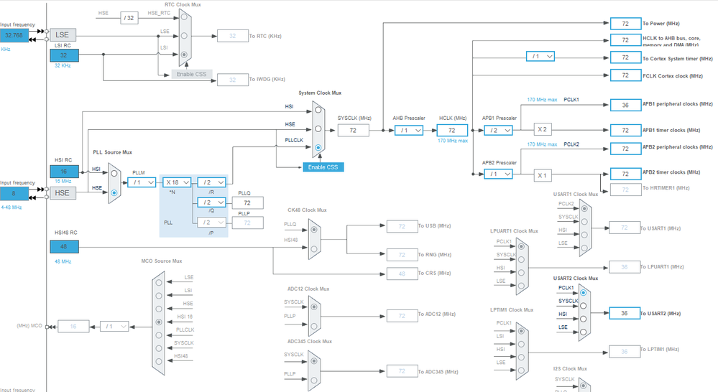718x392 pixels.
Task: Select PLLP on ADC12 Clock Mux
Action: 314,327
